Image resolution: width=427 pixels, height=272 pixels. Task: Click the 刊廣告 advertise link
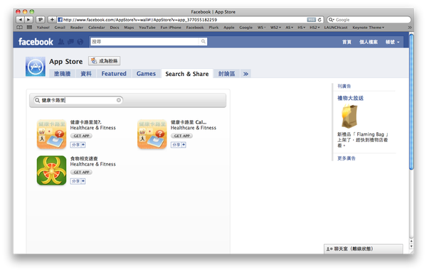[344, 86]
